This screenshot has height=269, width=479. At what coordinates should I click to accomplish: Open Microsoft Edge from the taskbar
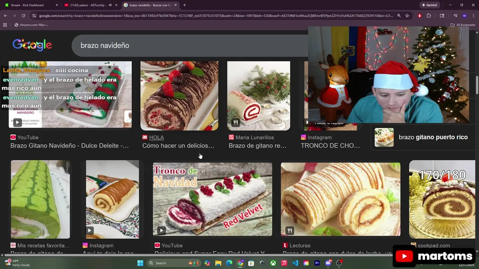[x=229, y=263]
